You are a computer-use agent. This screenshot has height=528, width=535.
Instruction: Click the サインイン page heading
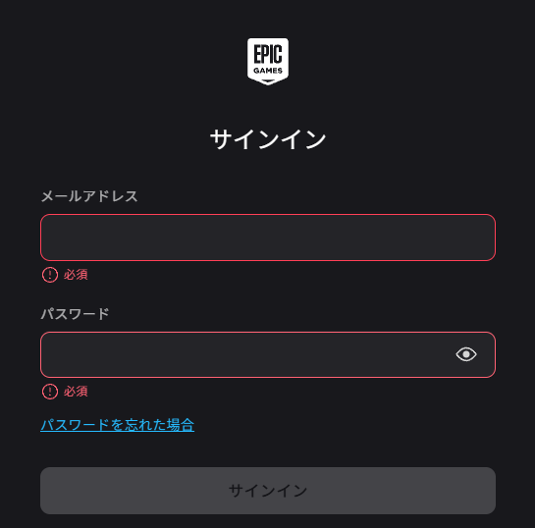click(268, 139)
